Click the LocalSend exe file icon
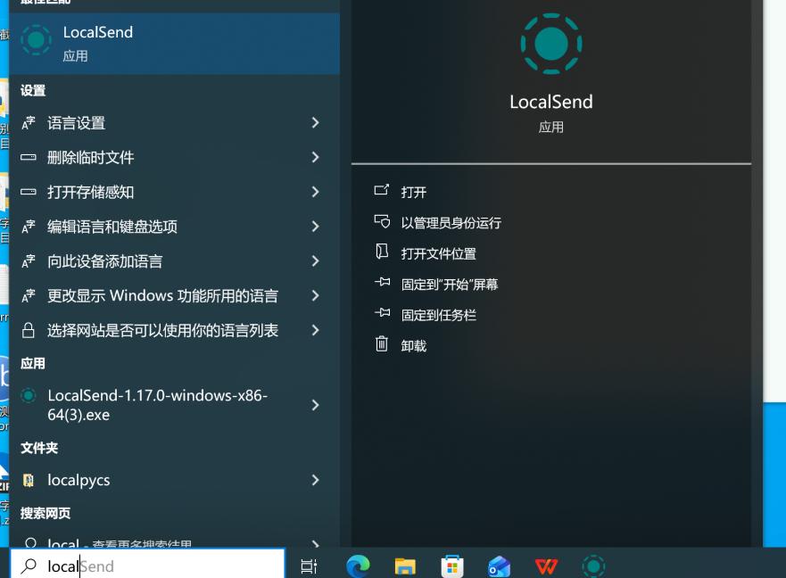The image size is (786, 578). coord(29,395)
